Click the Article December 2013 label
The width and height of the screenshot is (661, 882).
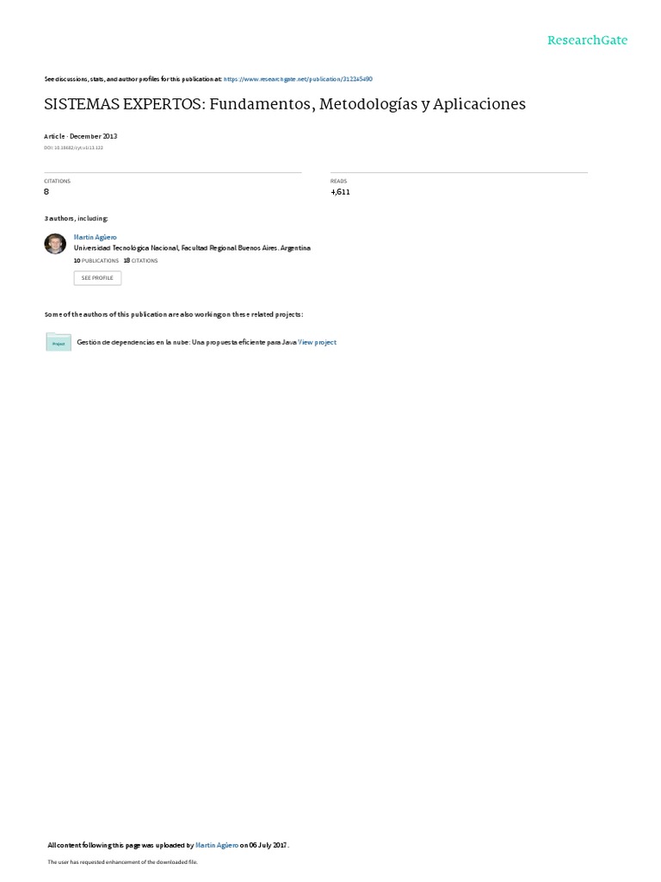pos(80,136)
